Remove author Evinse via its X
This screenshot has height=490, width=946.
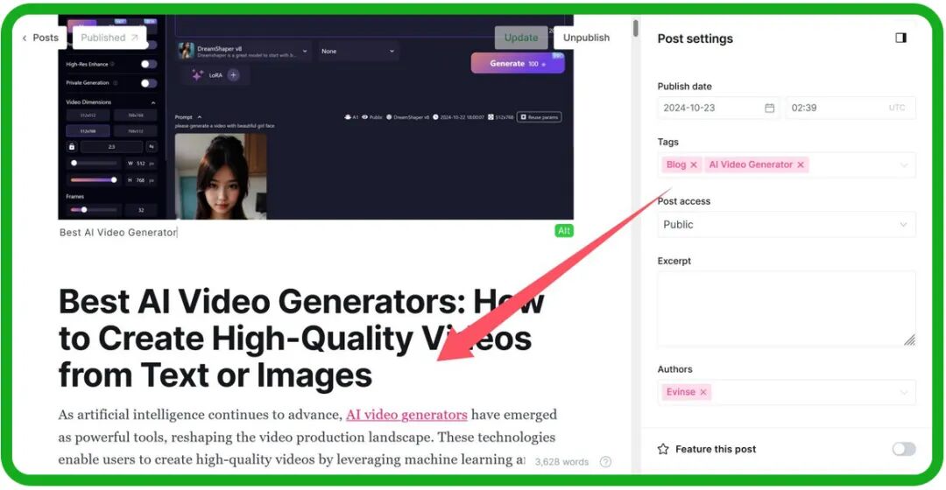(x=702, y=392)
